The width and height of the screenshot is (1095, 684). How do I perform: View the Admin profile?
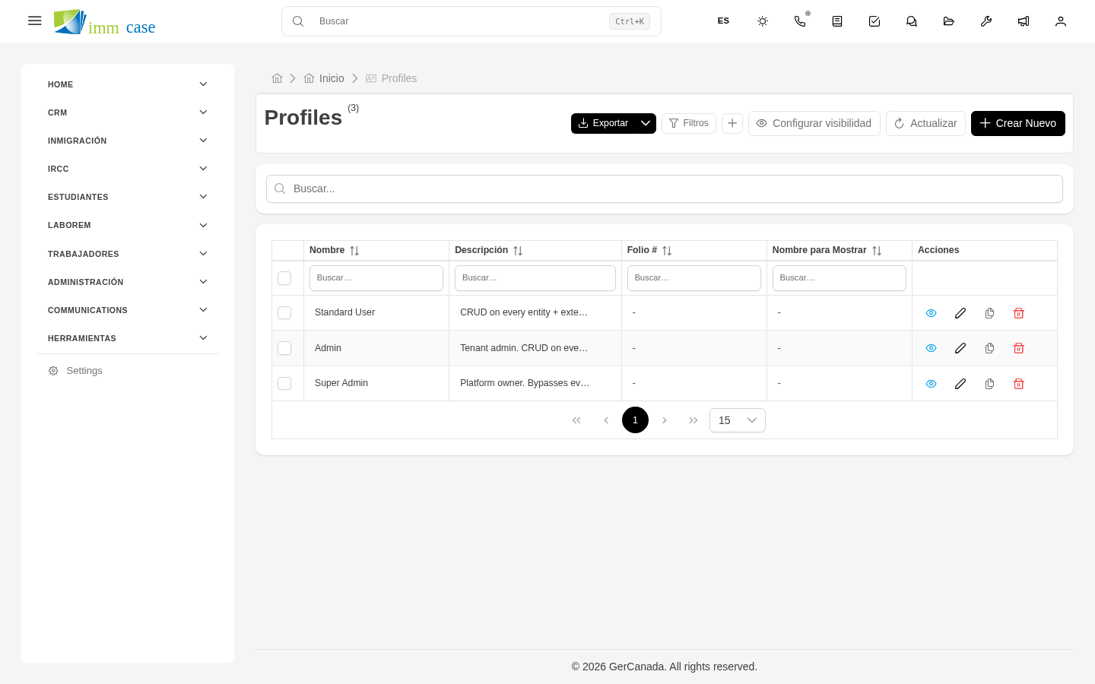931,348
